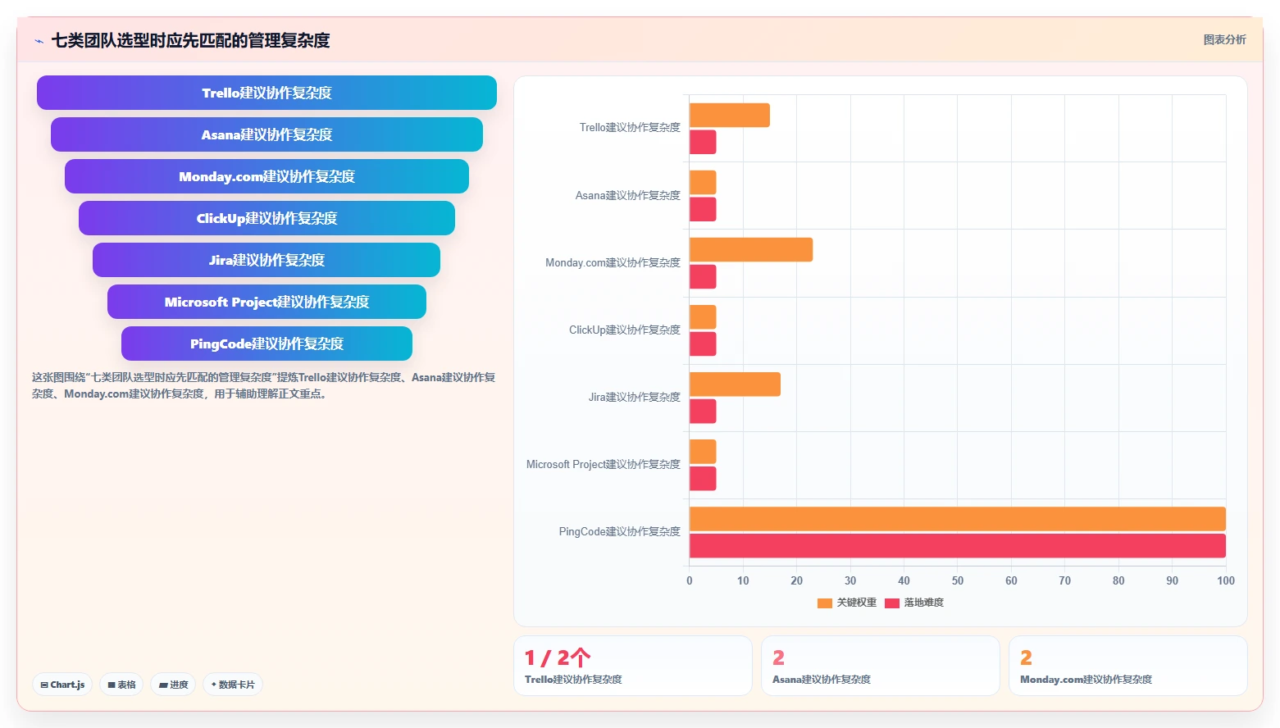Click the Asana red 落地难度 bar in chart

(x=703, y=209)
